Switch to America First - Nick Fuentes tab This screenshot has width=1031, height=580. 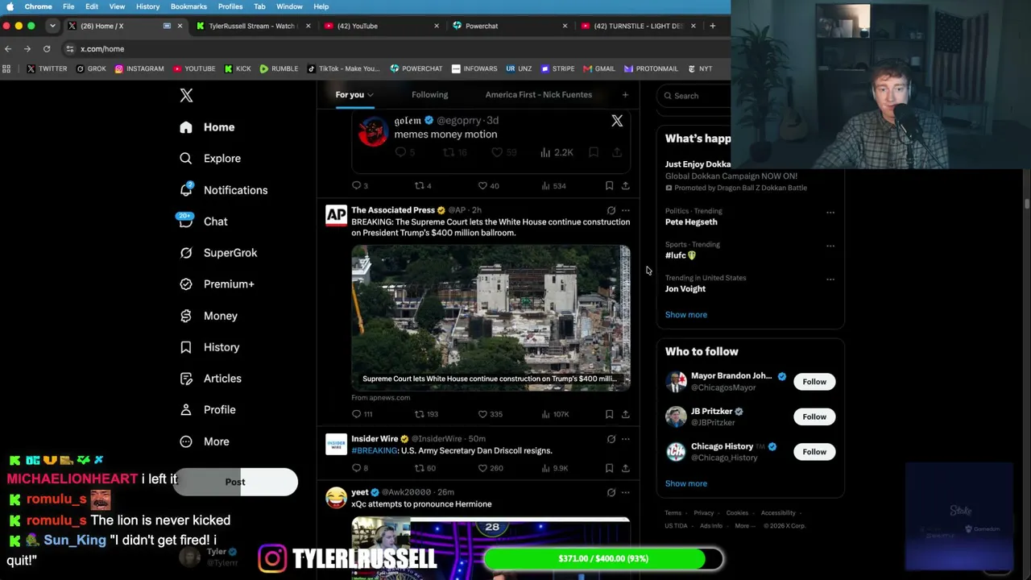(538, 95)
